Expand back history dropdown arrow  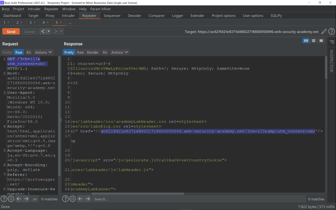point(49,31)
